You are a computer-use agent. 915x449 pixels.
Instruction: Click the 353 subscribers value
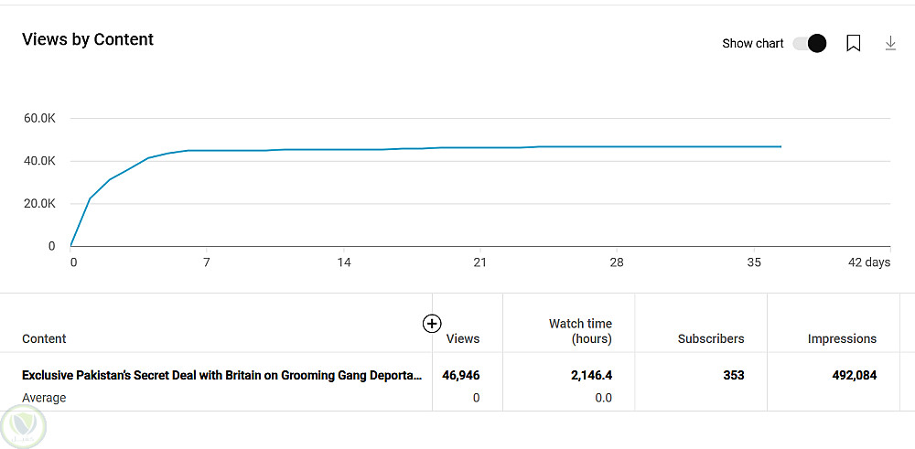point(732,375)
